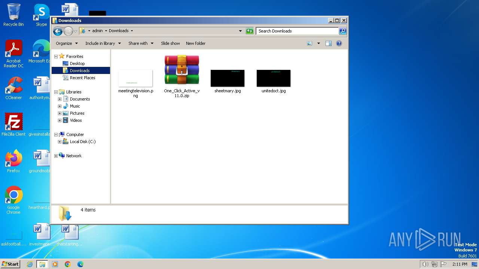
Task: Select the Videos library item
Action: click(x=76, y=120)
